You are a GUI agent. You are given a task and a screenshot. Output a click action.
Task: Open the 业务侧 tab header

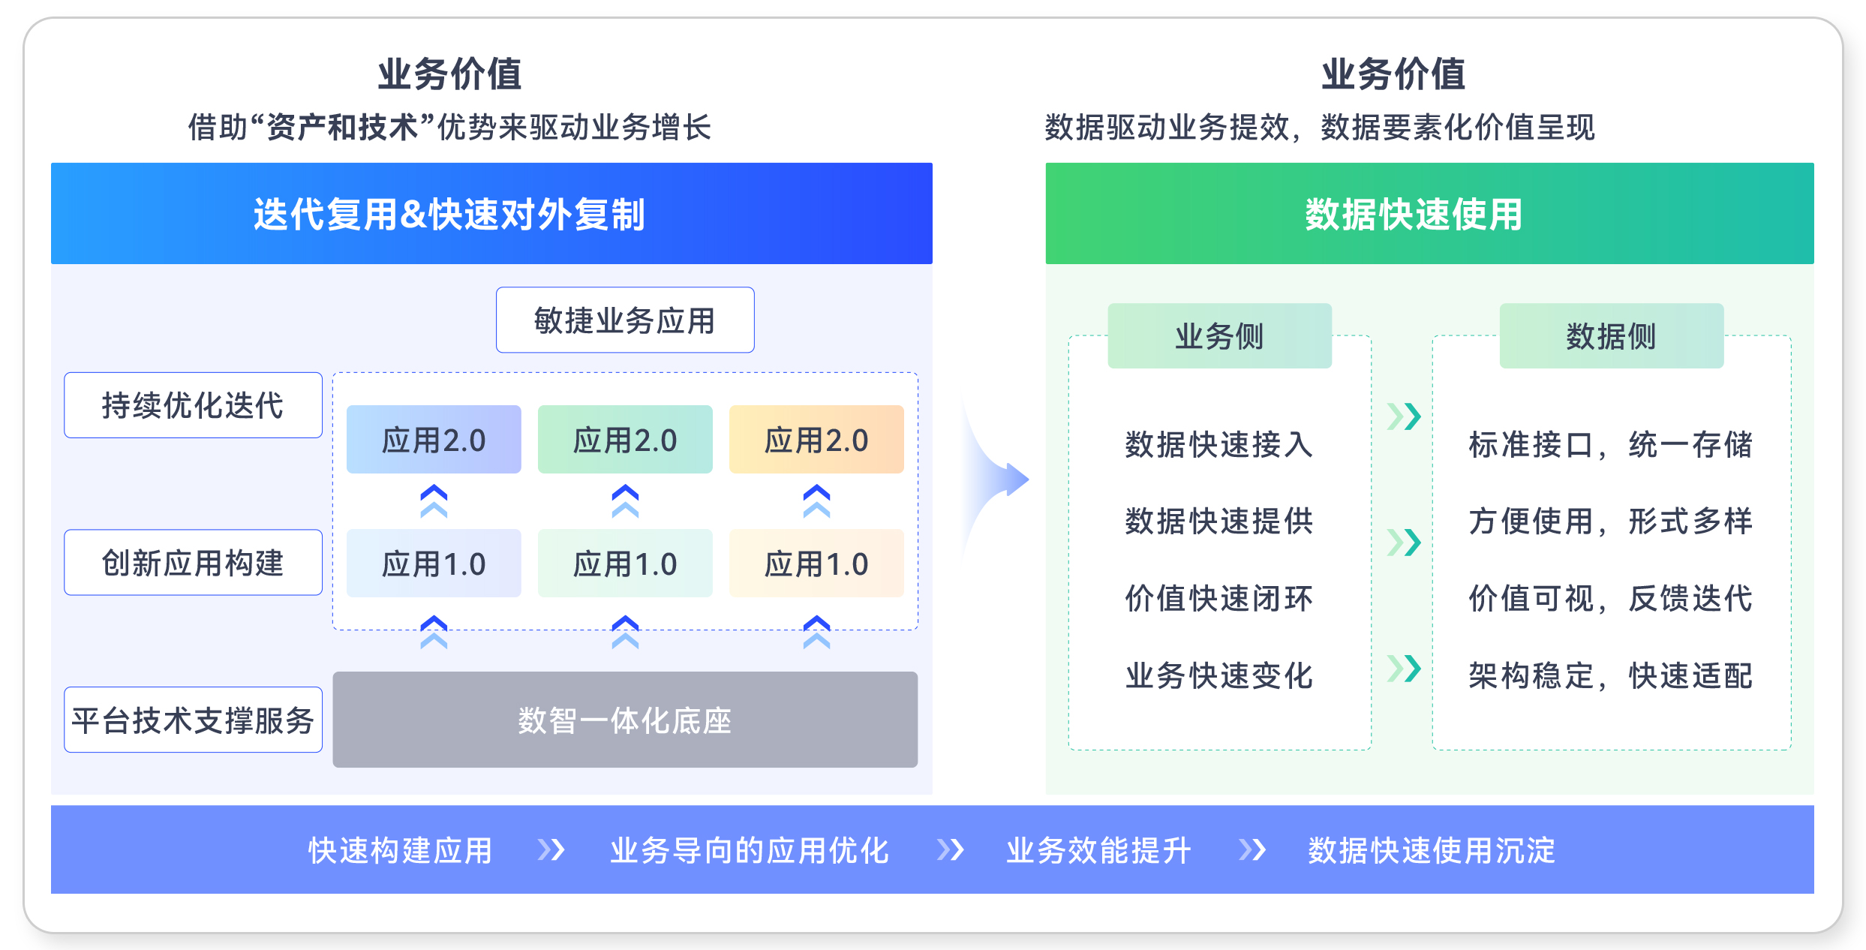1219,335
